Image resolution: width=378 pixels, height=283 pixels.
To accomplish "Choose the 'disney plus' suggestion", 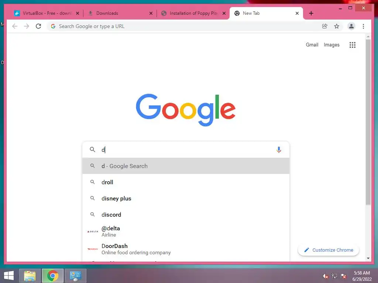I will tap(186, 198).
